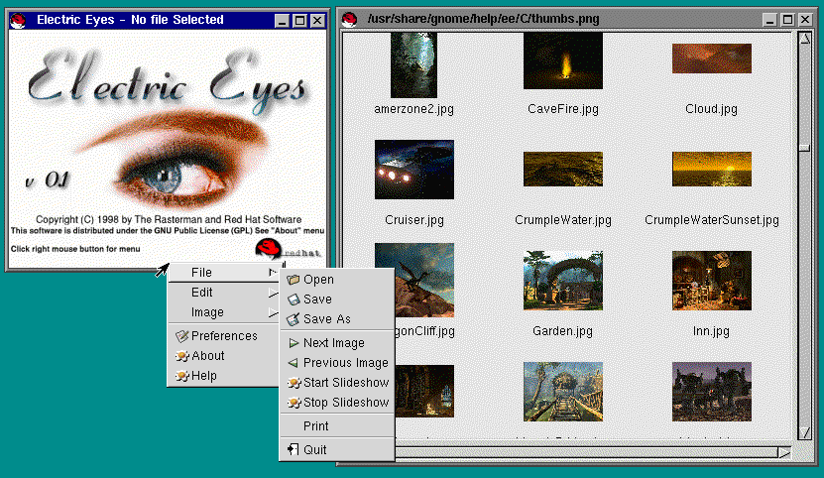
Task: Select the amerzone2.jpg thumbnail
Action: 413,65
